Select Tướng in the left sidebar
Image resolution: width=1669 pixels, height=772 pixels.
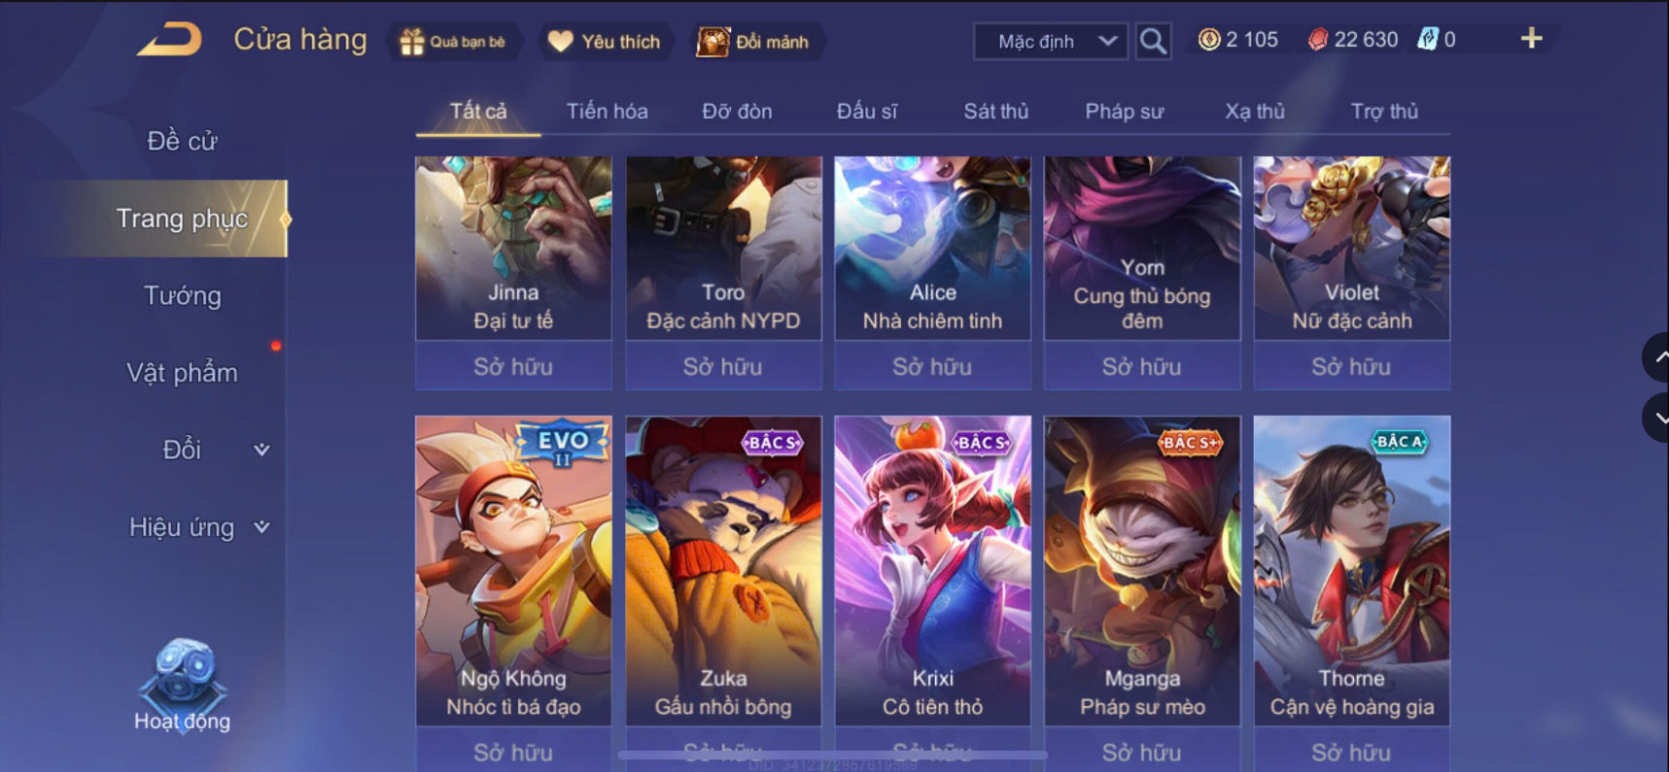tap(183, 295)
